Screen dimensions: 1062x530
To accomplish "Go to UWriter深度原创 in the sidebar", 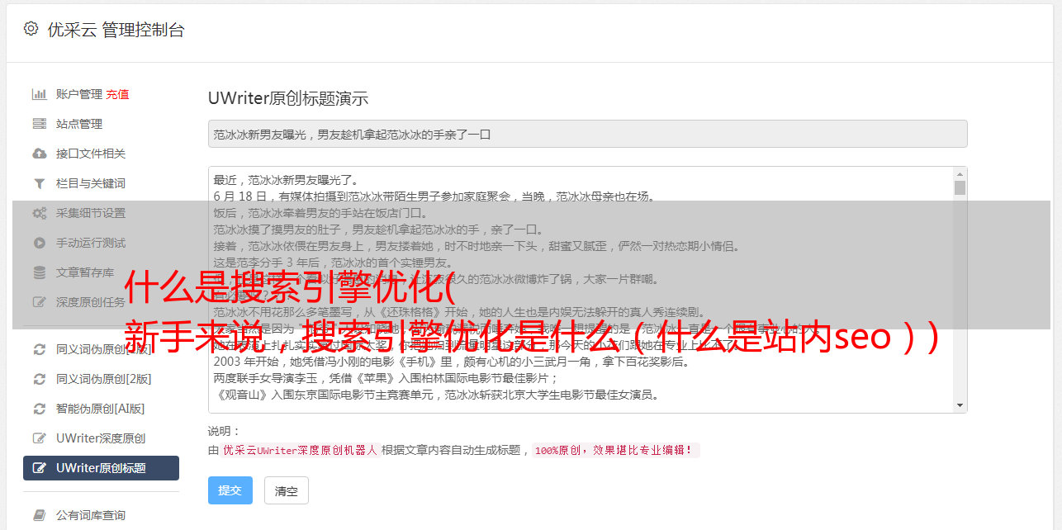I will tap(101, 438).
